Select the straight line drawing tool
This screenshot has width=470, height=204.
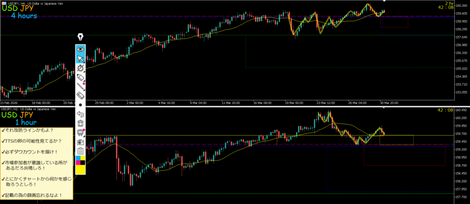pos(81,86)
